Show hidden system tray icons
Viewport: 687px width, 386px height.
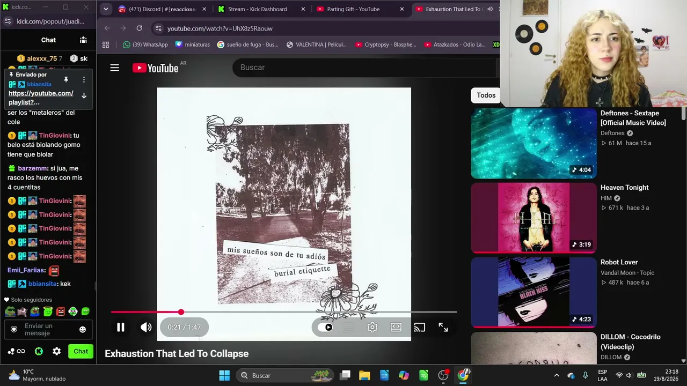pyautogui.click(x=557, y=375)
